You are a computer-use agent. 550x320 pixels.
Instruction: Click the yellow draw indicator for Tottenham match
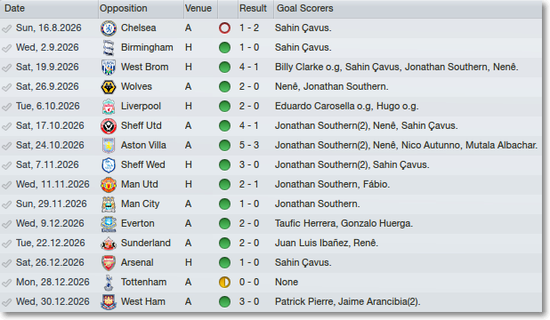point(224,282)
